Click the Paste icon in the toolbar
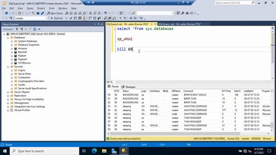Image resolution: width=276 pixels, height=155 pixels. click(x=99, y=13)
